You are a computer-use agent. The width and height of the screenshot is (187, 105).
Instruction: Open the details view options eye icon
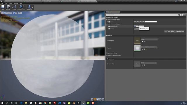(184, 15)
